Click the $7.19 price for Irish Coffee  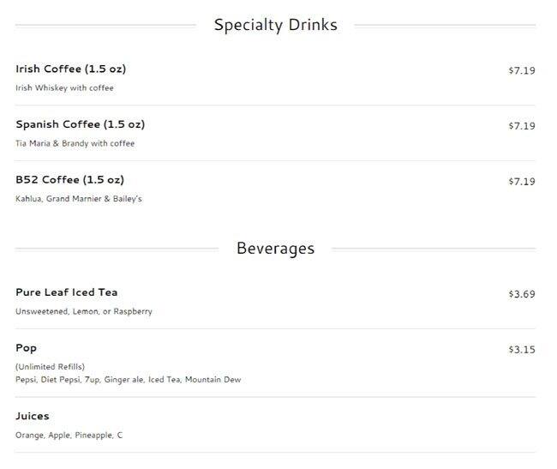coord(521,70)
